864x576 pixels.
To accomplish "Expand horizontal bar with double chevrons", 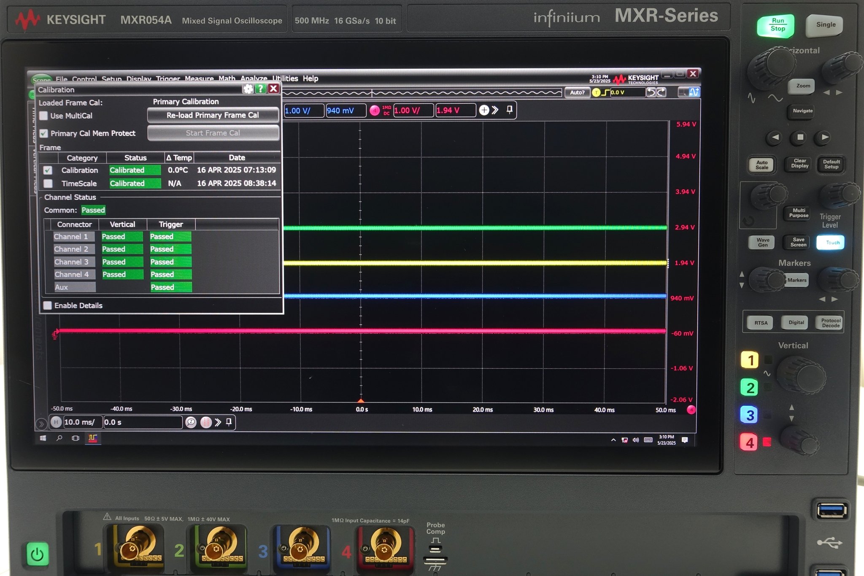I will (x=218, y=422).
